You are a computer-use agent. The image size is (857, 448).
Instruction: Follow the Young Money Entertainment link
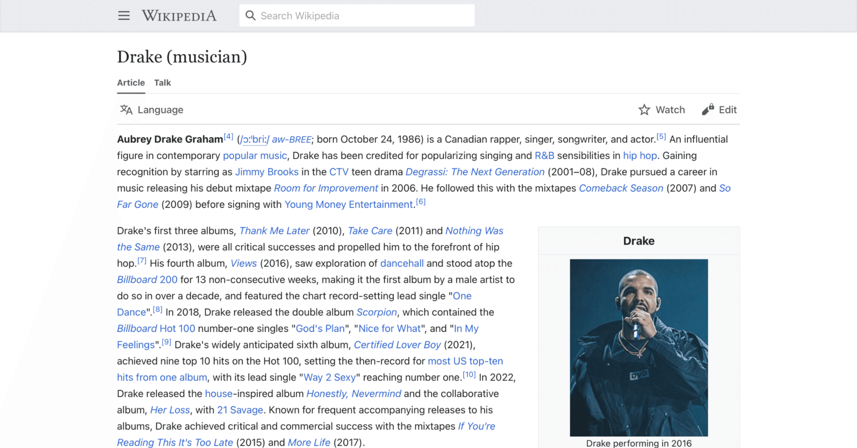click(x=349, y=204)
